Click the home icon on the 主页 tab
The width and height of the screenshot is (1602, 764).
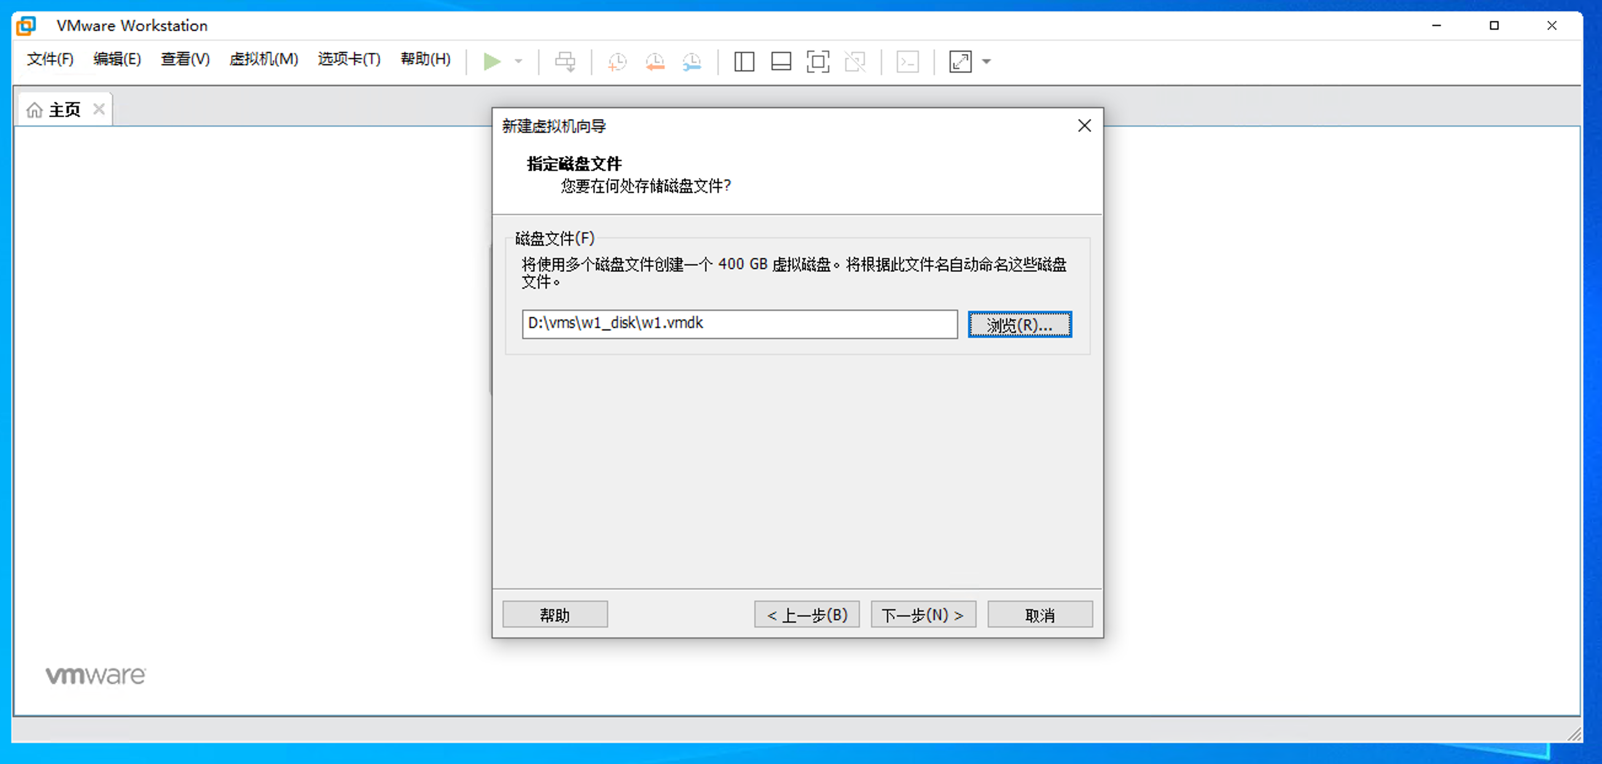coord(36,109)
